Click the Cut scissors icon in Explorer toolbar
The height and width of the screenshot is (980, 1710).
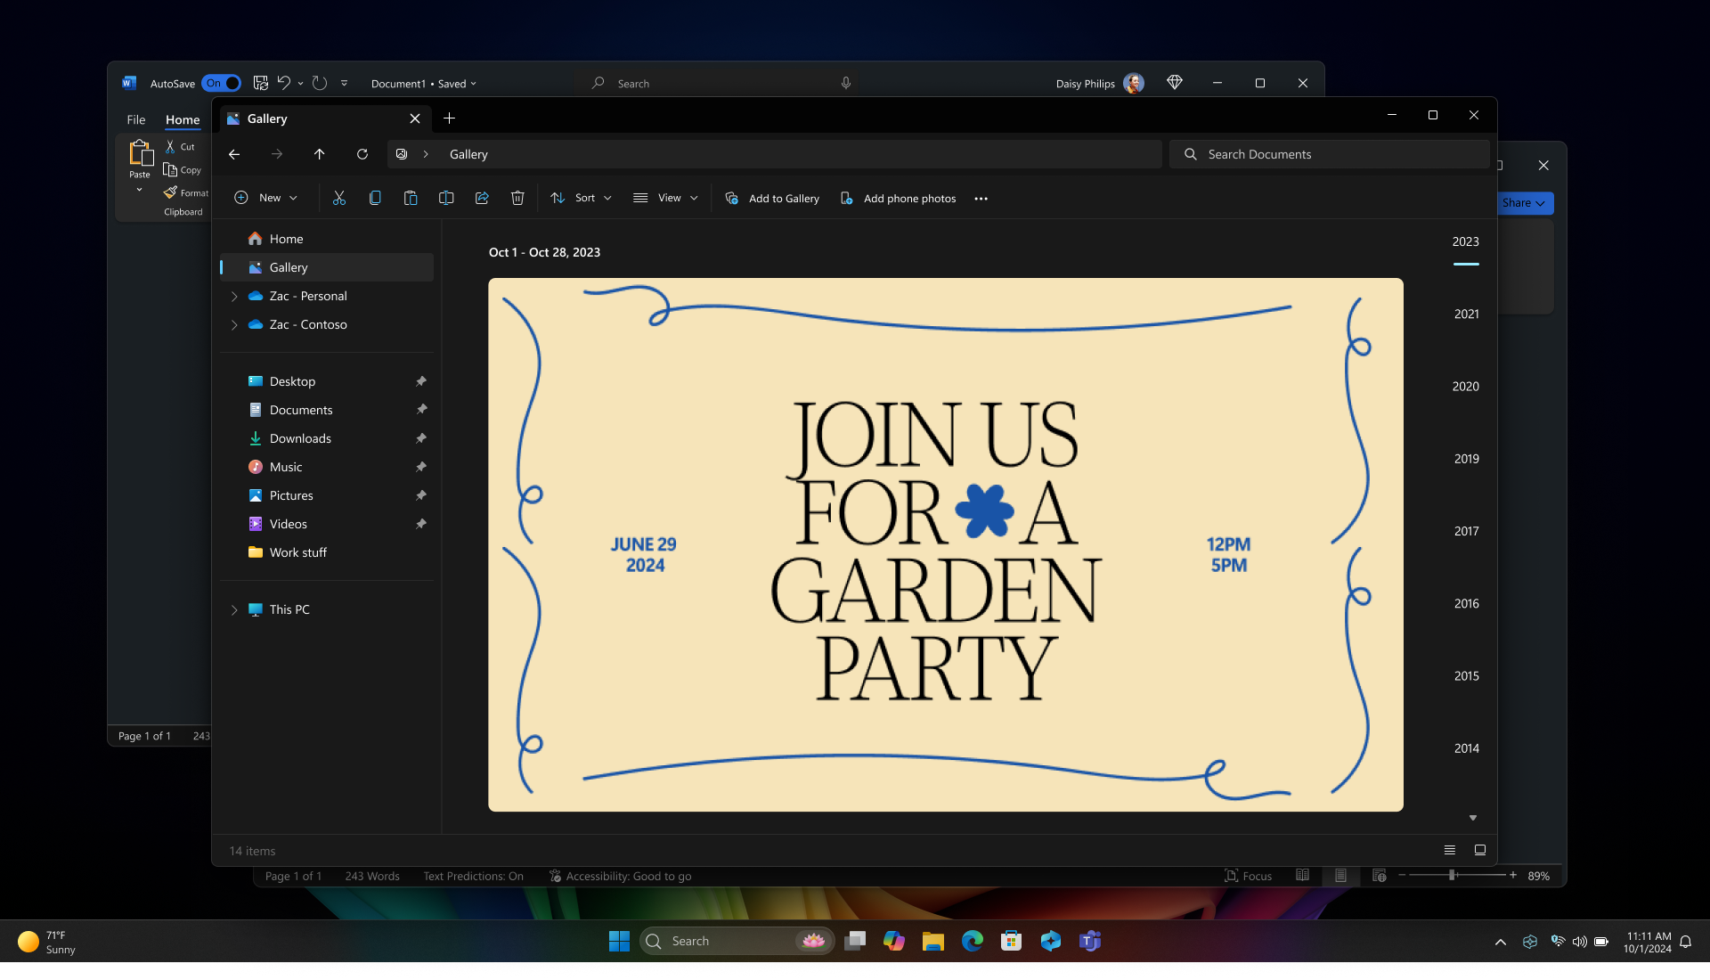(339, 198)
